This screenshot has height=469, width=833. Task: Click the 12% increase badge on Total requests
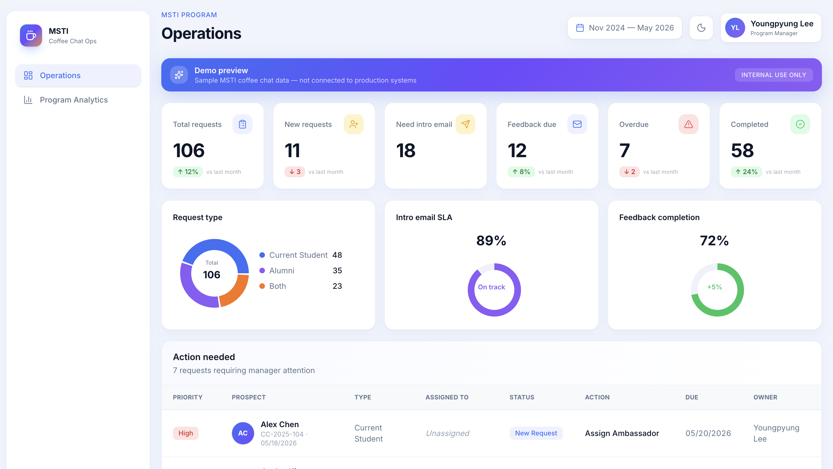point(188,172)
